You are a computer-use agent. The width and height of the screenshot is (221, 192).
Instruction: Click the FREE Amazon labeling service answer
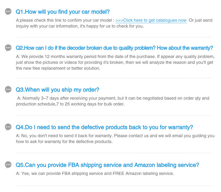95,173
